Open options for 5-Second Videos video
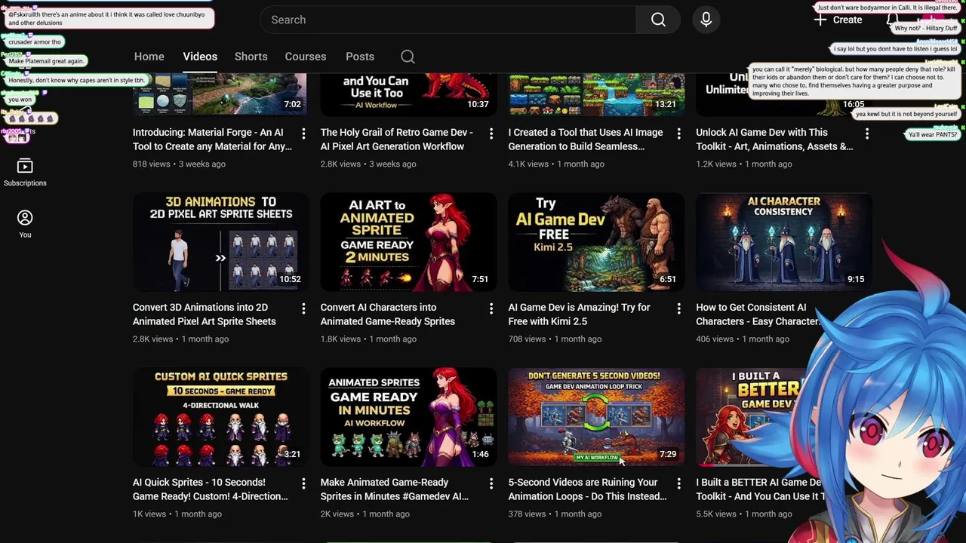Screen dimensions: 966x543 click(678, 483)
